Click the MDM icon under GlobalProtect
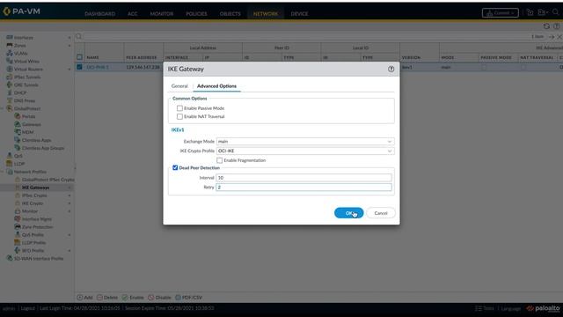563x317 pixels. click(x=18, y=132)
